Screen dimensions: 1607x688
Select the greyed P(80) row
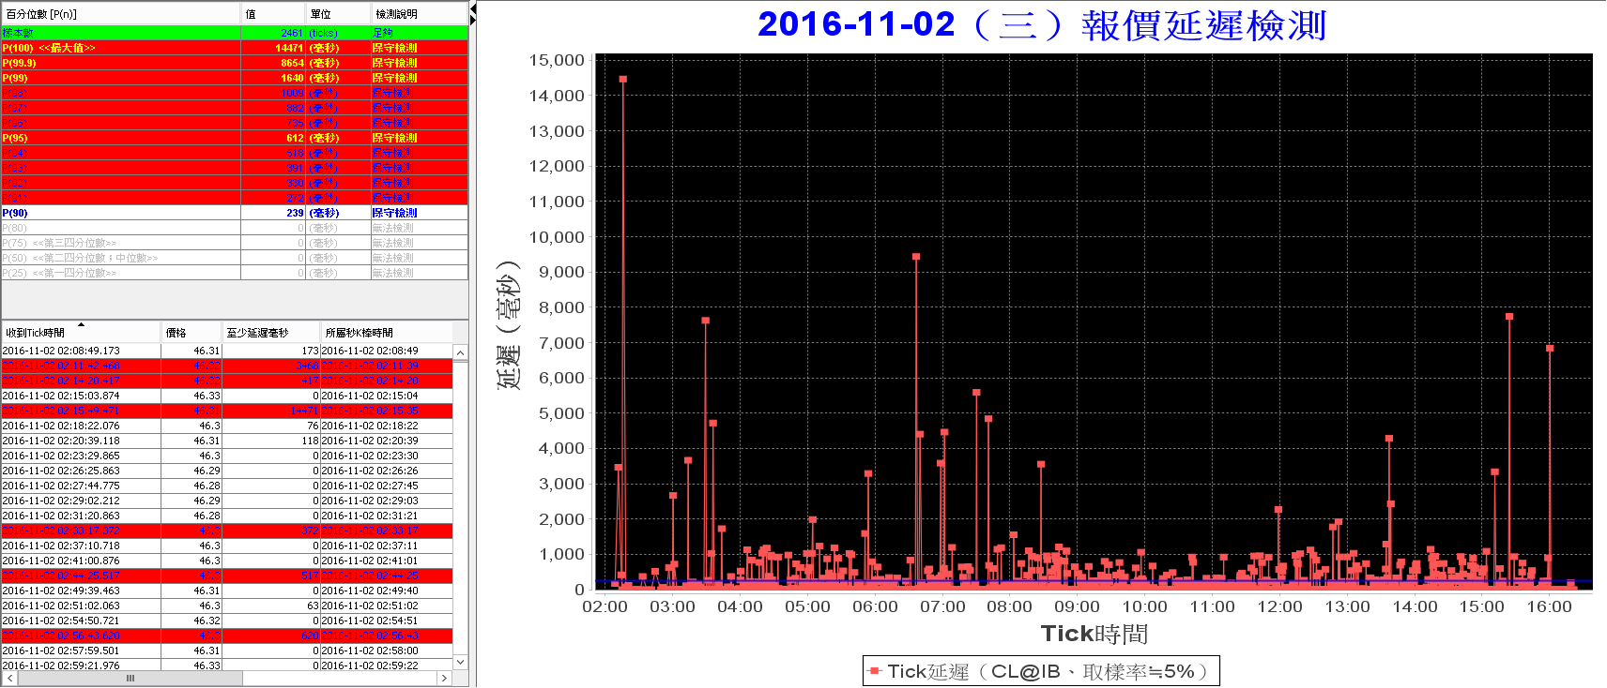tap(235, 228)
